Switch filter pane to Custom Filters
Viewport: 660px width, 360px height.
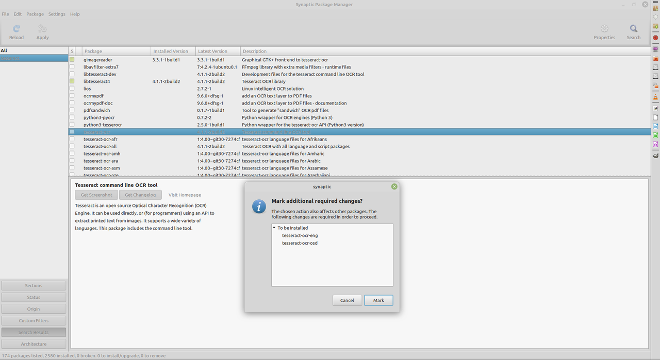pyautogui.click(x=34, y=320)
